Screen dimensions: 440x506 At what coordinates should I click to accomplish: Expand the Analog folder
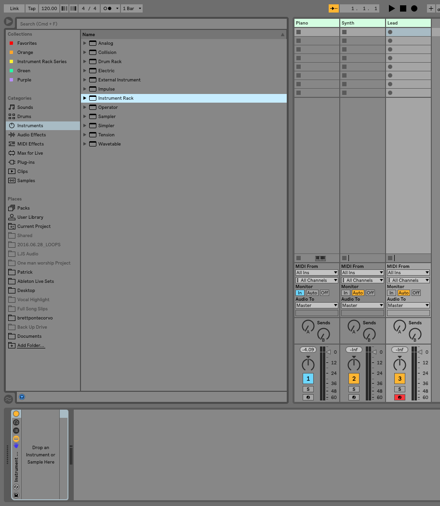click(84, 43)
